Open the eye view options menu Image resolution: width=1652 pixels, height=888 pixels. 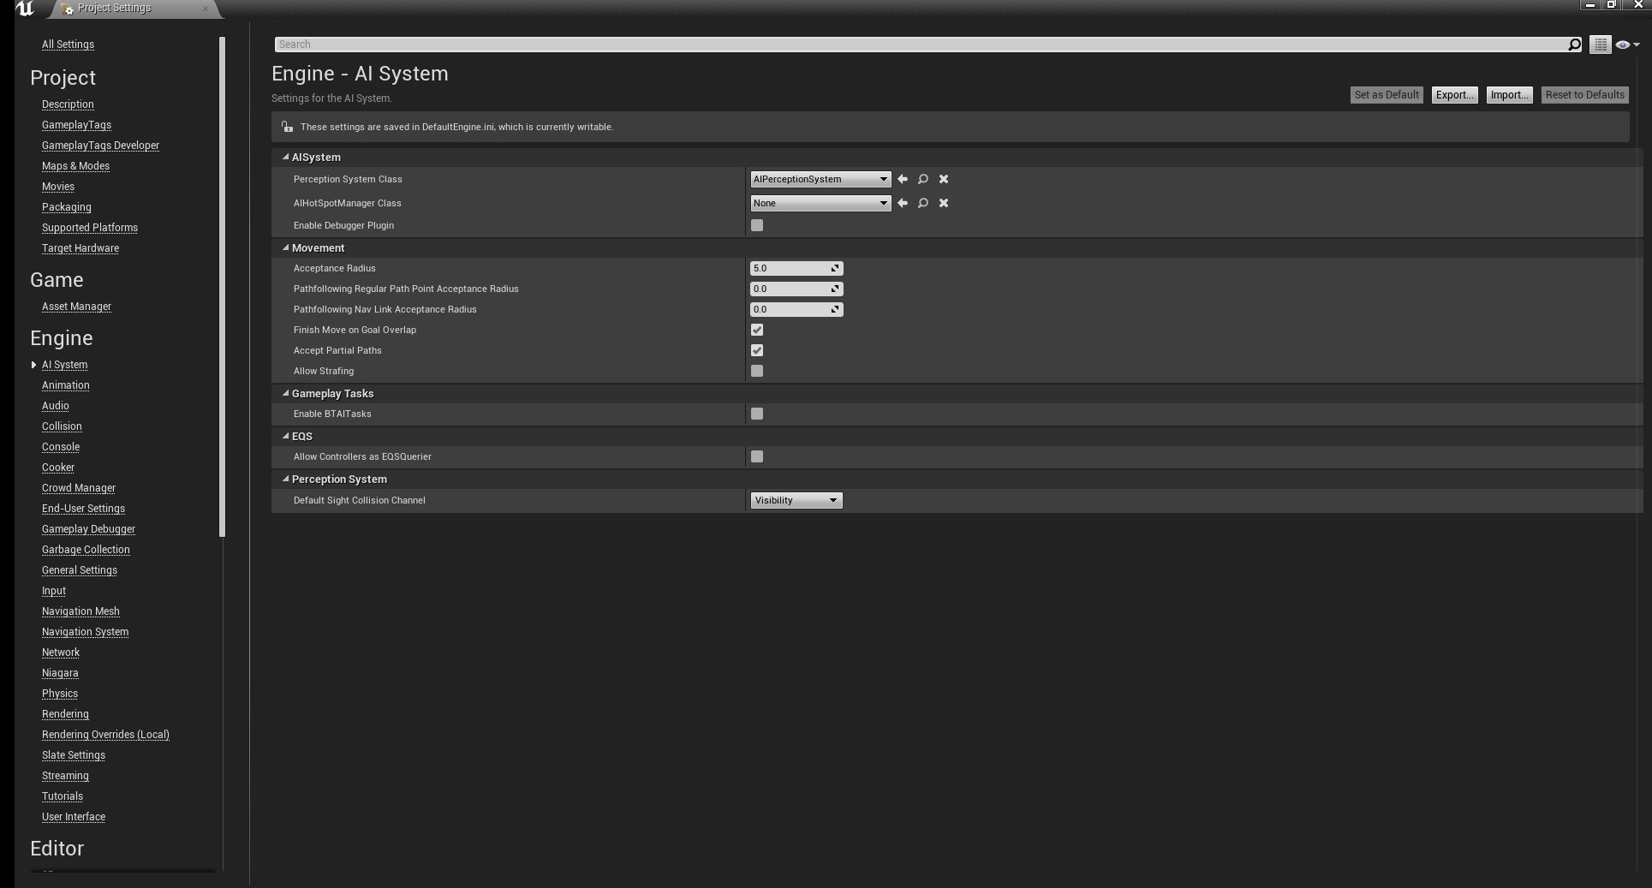pos(1626,45)
